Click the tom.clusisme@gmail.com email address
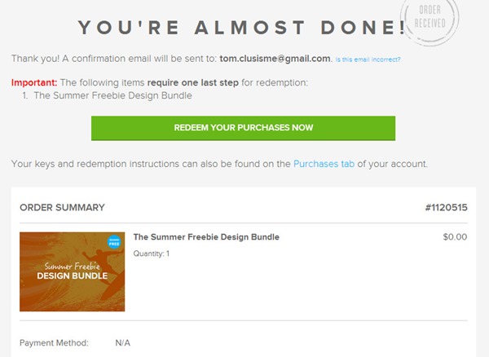 [x=275, y=59]
